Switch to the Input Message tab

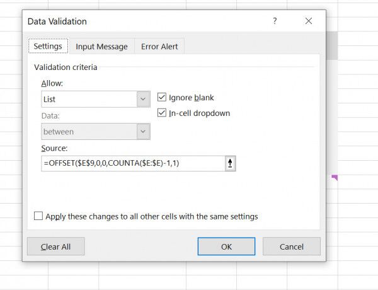(x=101, y=47)
